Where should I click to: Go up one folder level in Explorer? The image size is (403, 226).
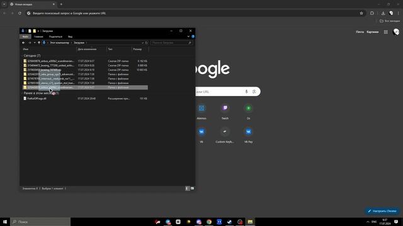click(39, 43)
